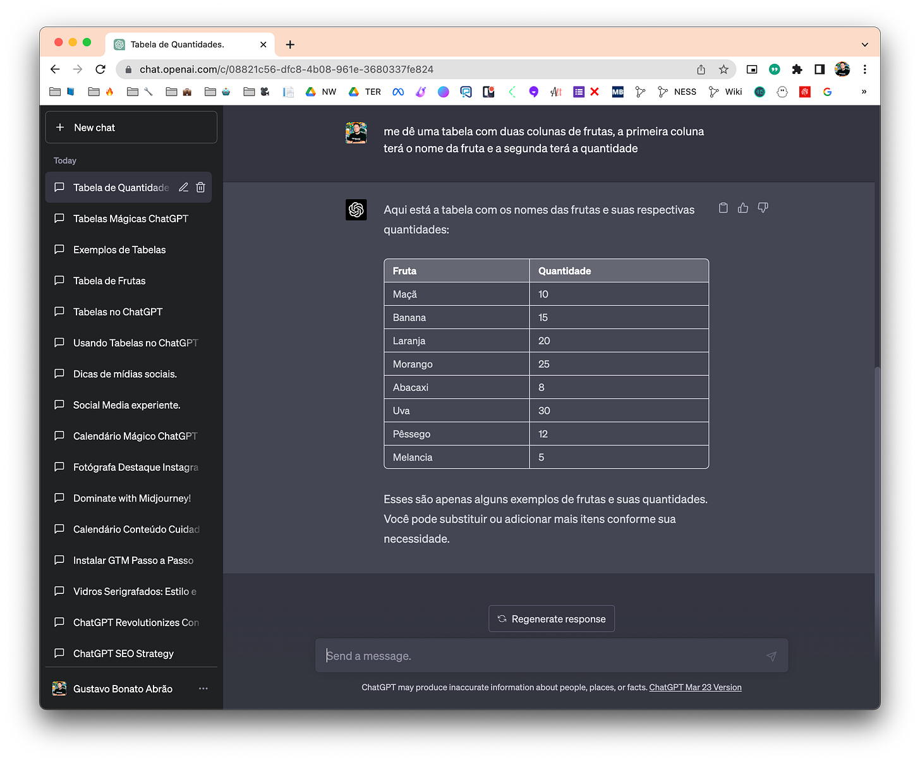Open the NESS bookmark

[x=677, y=92]
